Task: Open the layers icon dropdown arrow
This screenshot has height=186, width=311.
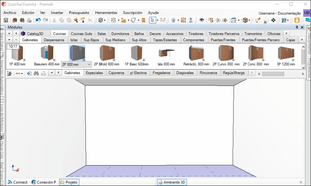Action: 178,20
